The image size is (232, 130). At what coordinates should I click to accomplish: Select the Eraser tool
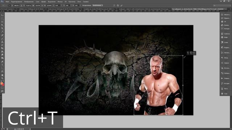pyautogui.click(x=2, y=48)
